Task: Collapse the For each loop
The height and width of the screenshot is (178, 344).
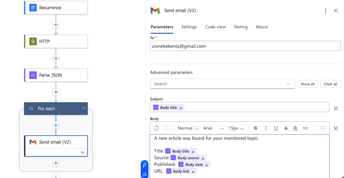Action: [x=84, y=108]
